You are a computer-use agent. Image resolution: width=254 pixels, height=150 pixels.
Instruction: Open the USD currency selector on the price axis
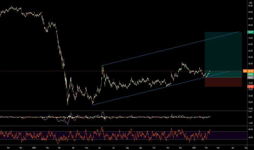(x=250, y=3)
